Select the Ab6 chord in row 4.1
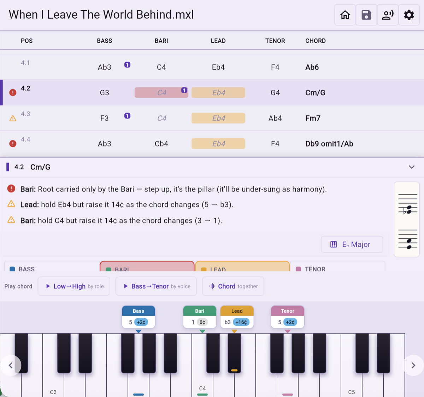The image size is (424, 397). 312,67
